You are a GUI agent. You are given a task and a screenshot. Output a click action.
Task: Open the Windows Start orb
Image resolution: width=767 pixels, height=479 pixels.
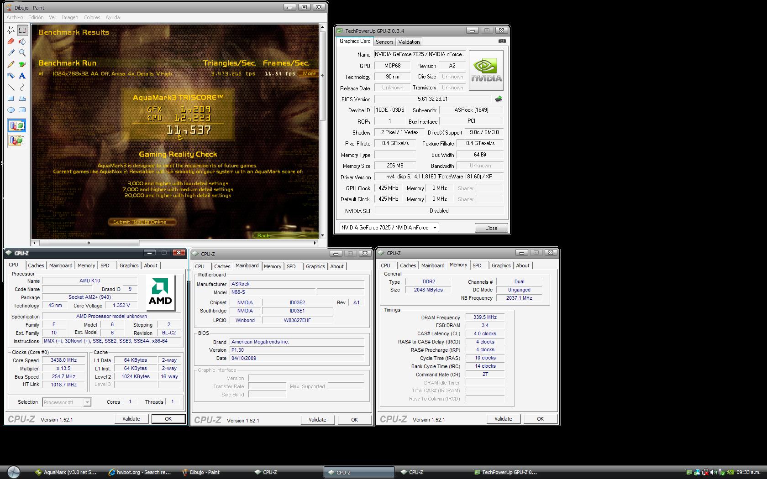pyautogui.click(x=13, y=472)
